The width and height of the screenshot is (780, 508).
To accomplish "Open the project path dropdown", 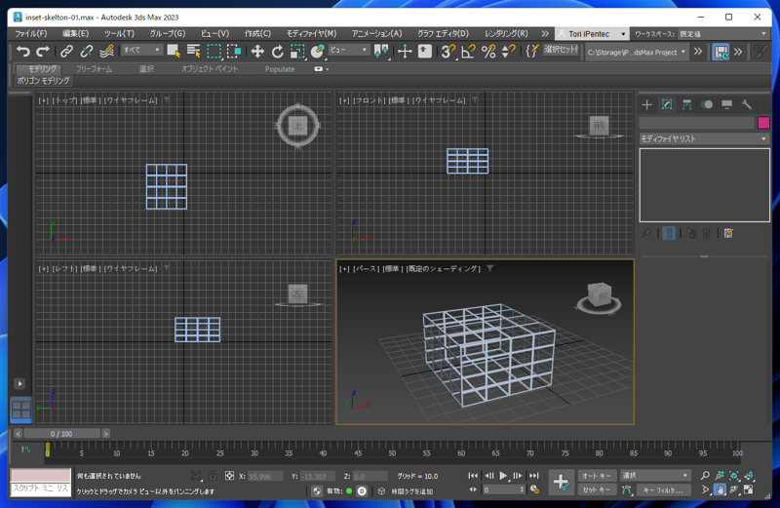I will [x=637, y=52].
